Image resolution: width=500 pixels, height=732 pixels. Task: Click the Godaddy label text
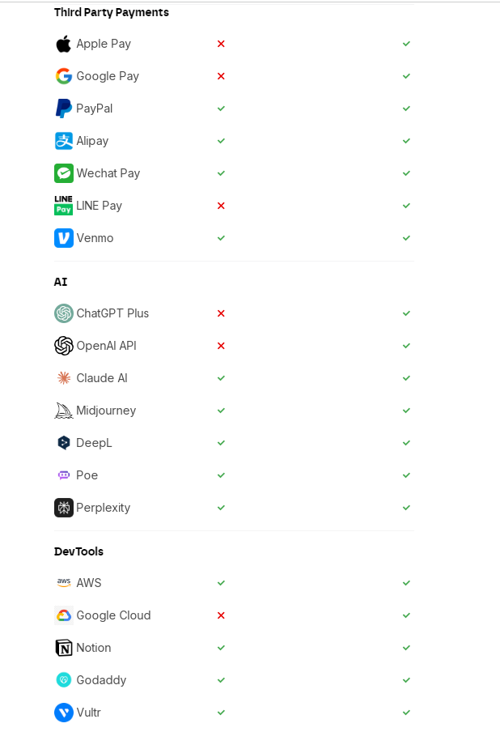101,680
